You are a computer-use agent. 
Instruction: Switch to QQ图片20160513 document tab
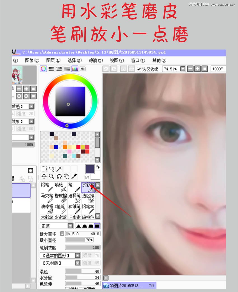pyautogui.click(x=129, y=286)
